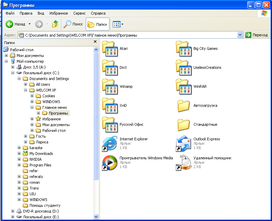The width and height of the screenshot is (272, 221).
Task: Click the views mode icon
Action: 117,24
